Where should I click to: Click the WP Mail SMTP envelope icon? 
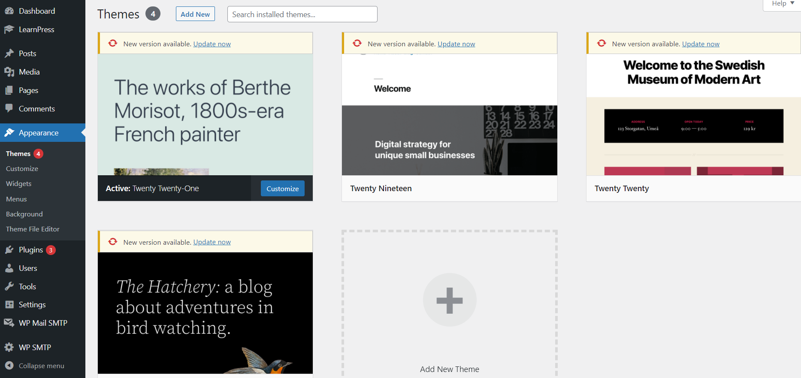tap(9, 323)
